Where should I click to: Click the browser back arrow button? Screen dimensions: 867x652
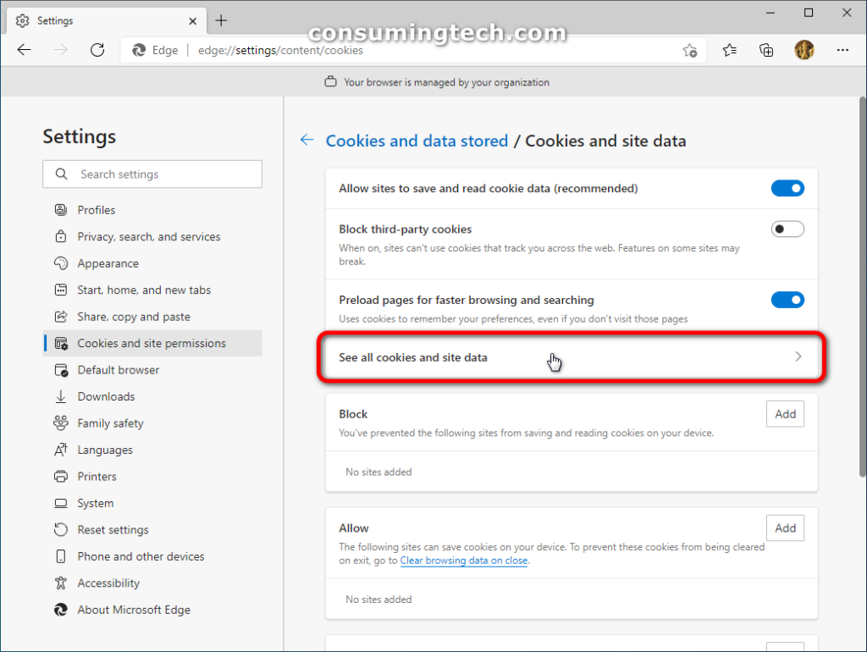25,50
